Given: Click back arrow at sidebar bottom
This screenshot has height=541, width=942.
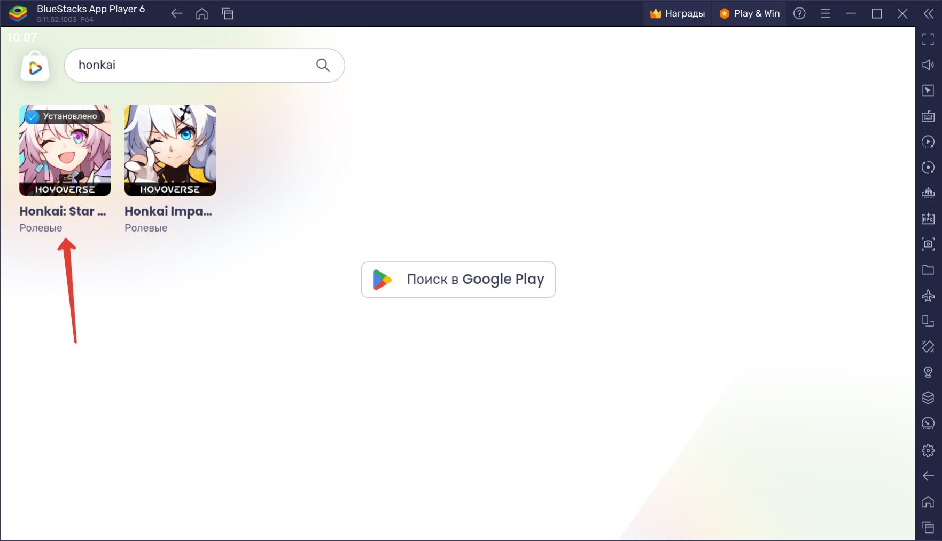Looking at the screenshot, I should [x=928, y=476].
